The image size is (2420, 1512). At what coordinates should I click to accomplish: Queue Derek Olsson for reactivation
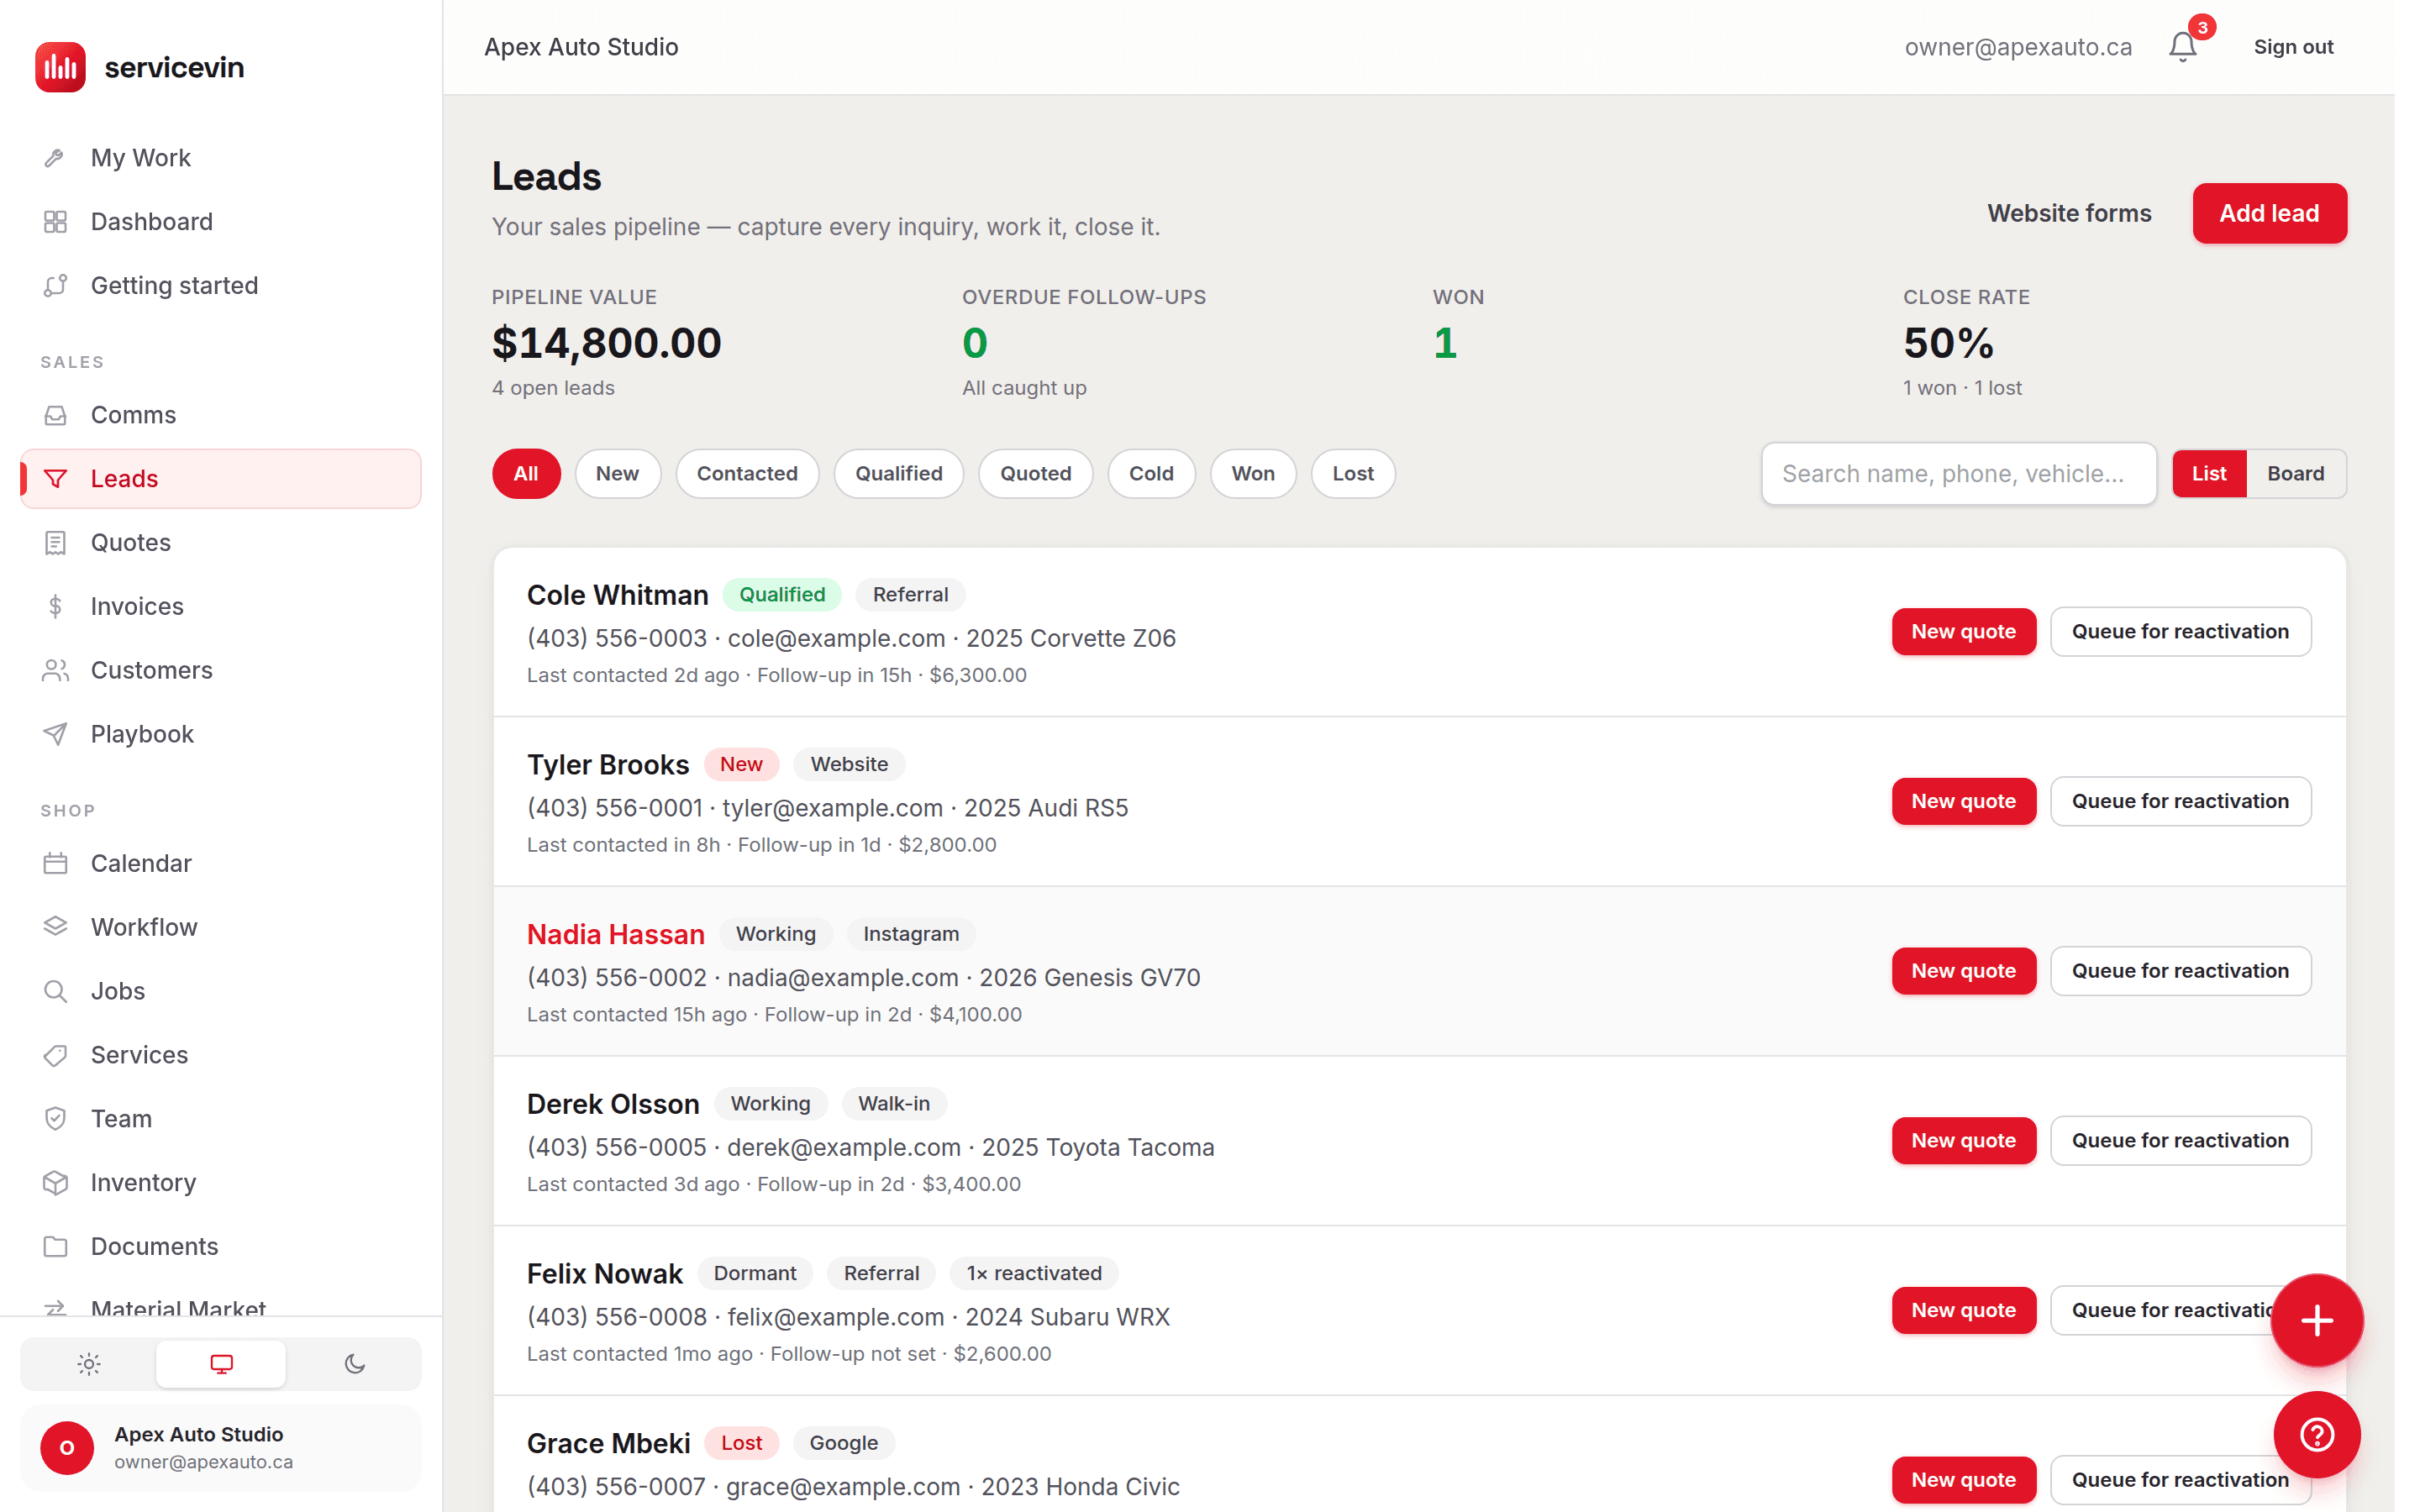(2180, 1142)
